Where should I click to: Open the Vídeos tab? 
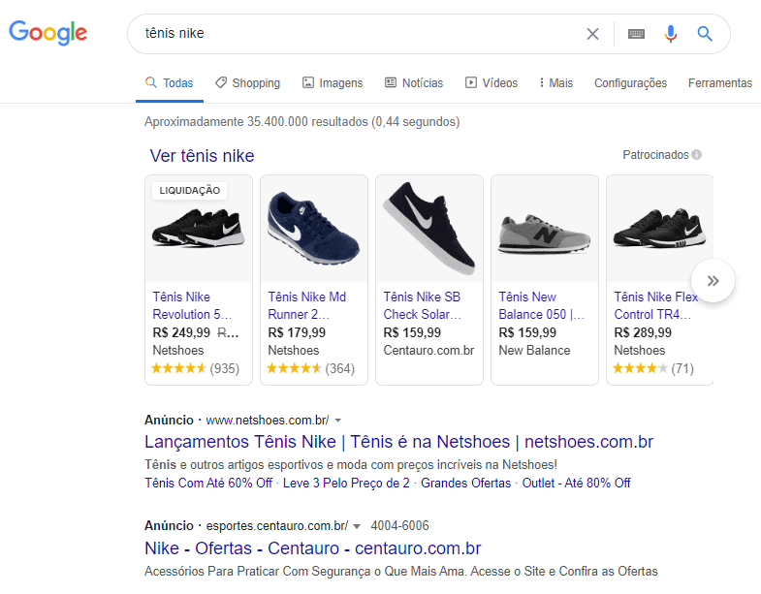pyautogui.click(x=491, y=83)
